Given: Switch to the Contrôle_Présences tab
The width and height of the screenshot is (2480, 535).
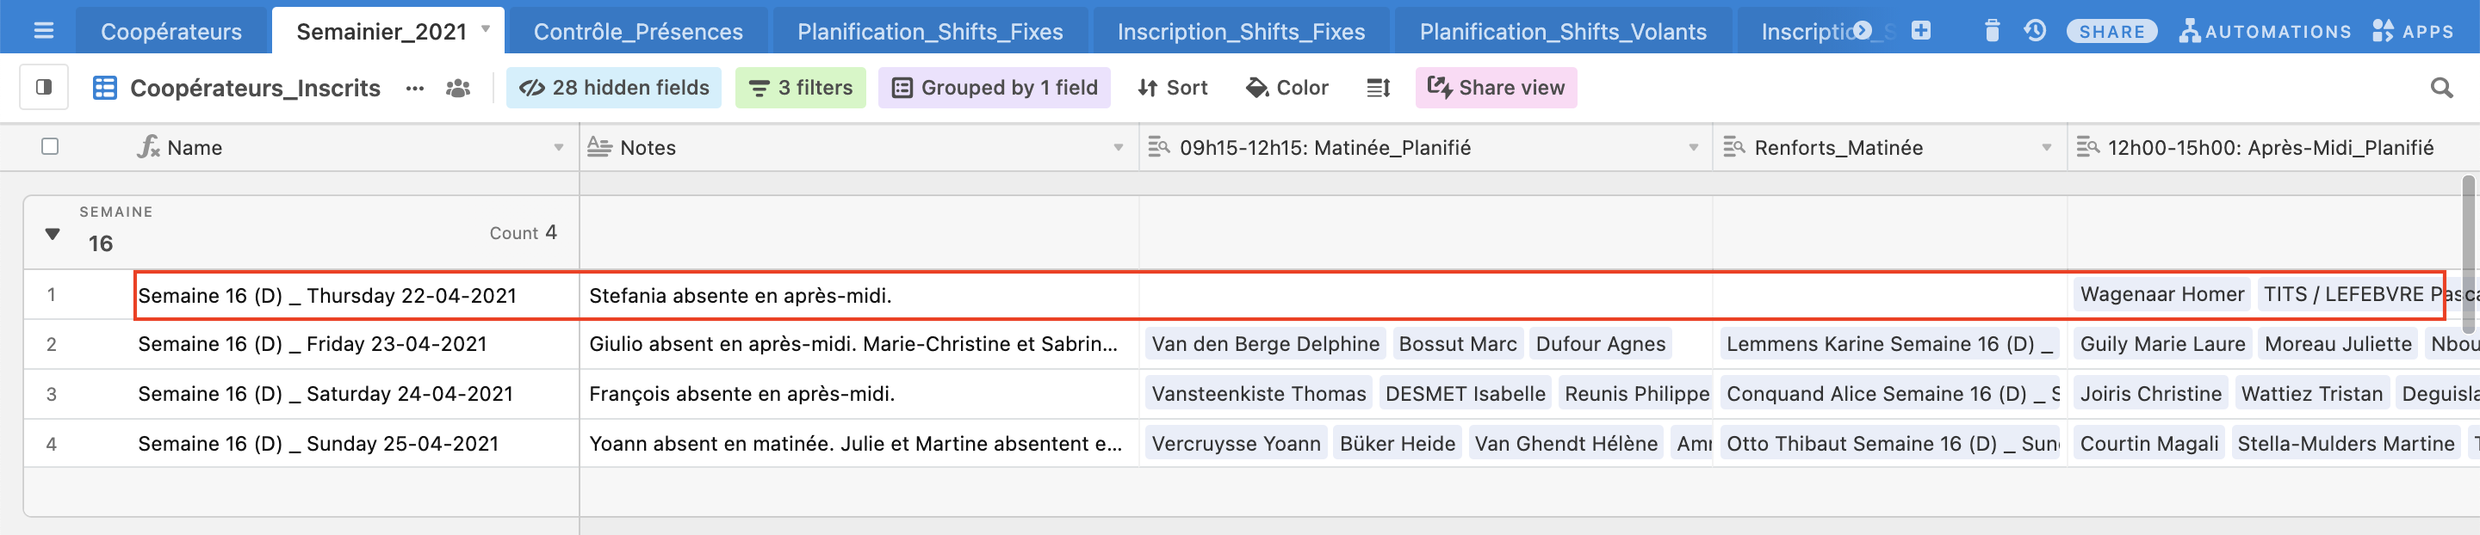Looking at the screenshot, I should coord(637,31).
